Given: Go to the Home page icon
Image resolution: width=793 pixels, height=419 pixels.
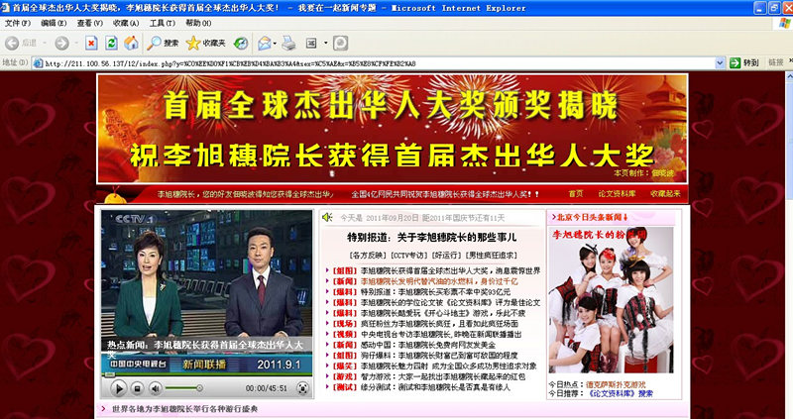Looking at the screenshot, I should point(131,43).
